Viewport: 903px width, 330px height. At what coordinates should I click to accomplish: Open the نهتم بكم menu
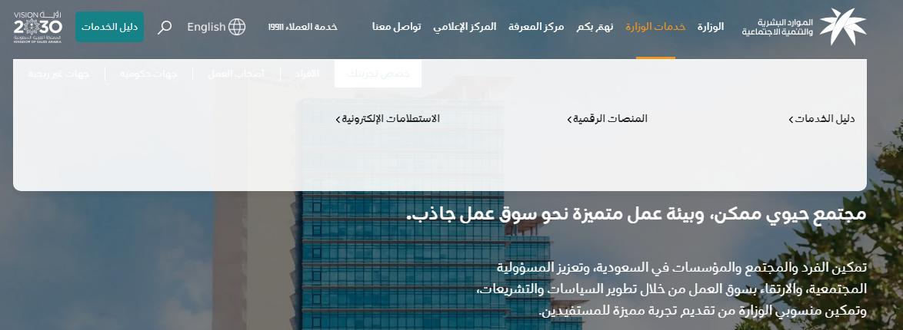pos(595,28)
